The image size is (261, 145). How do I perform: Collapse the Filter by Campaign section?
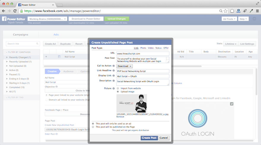[18, 52]
